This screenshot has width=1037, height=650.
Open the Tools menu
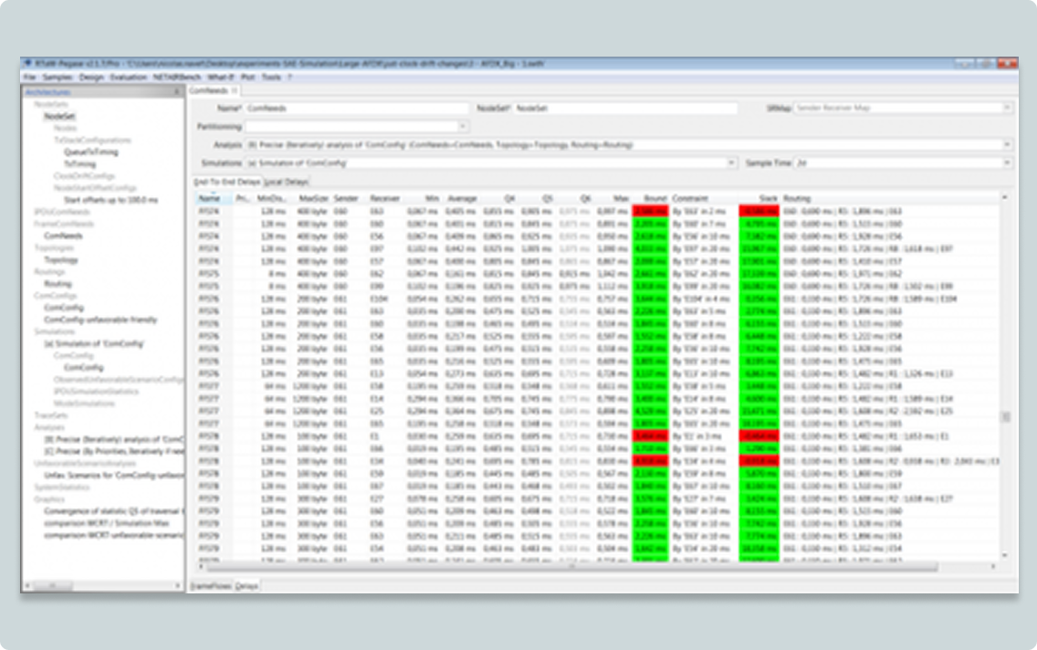[x=271, y=78]
